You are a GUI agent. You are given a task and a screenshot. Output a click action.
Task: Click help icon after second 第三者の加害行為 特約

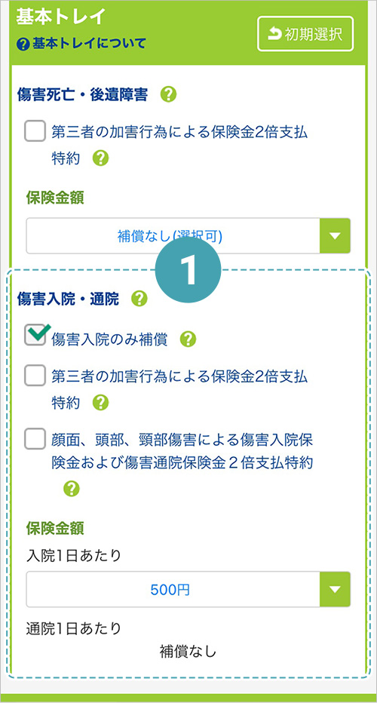[x=101, y=403]
